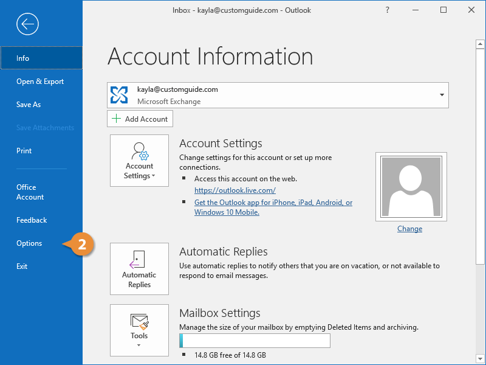Viewport: 486px width, 365px height.
Task: Click the Change link under the photo
Action: point(409,228)
